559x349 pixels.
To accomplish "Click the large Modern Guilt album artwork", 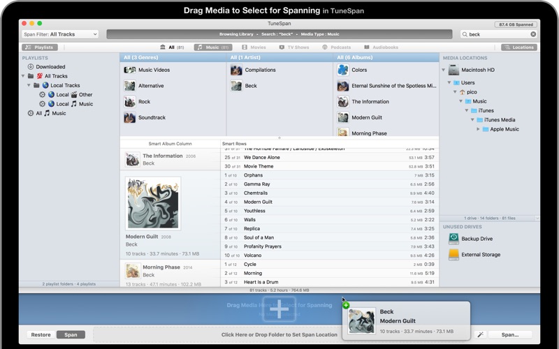I will pos(153,203).
